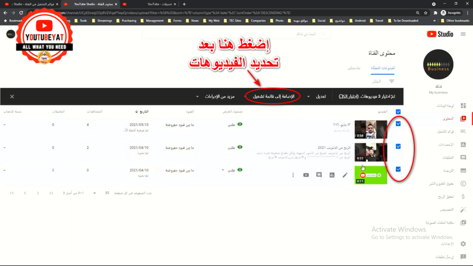
Task: Click the Monetization (تحقيق الربح) dollar icon
Action: pyautogui.click(x=463, y=197)
